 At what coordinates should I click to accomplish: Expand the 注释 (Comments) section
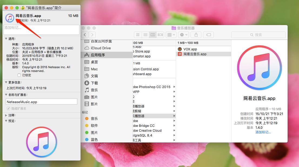tap(6, 115)
